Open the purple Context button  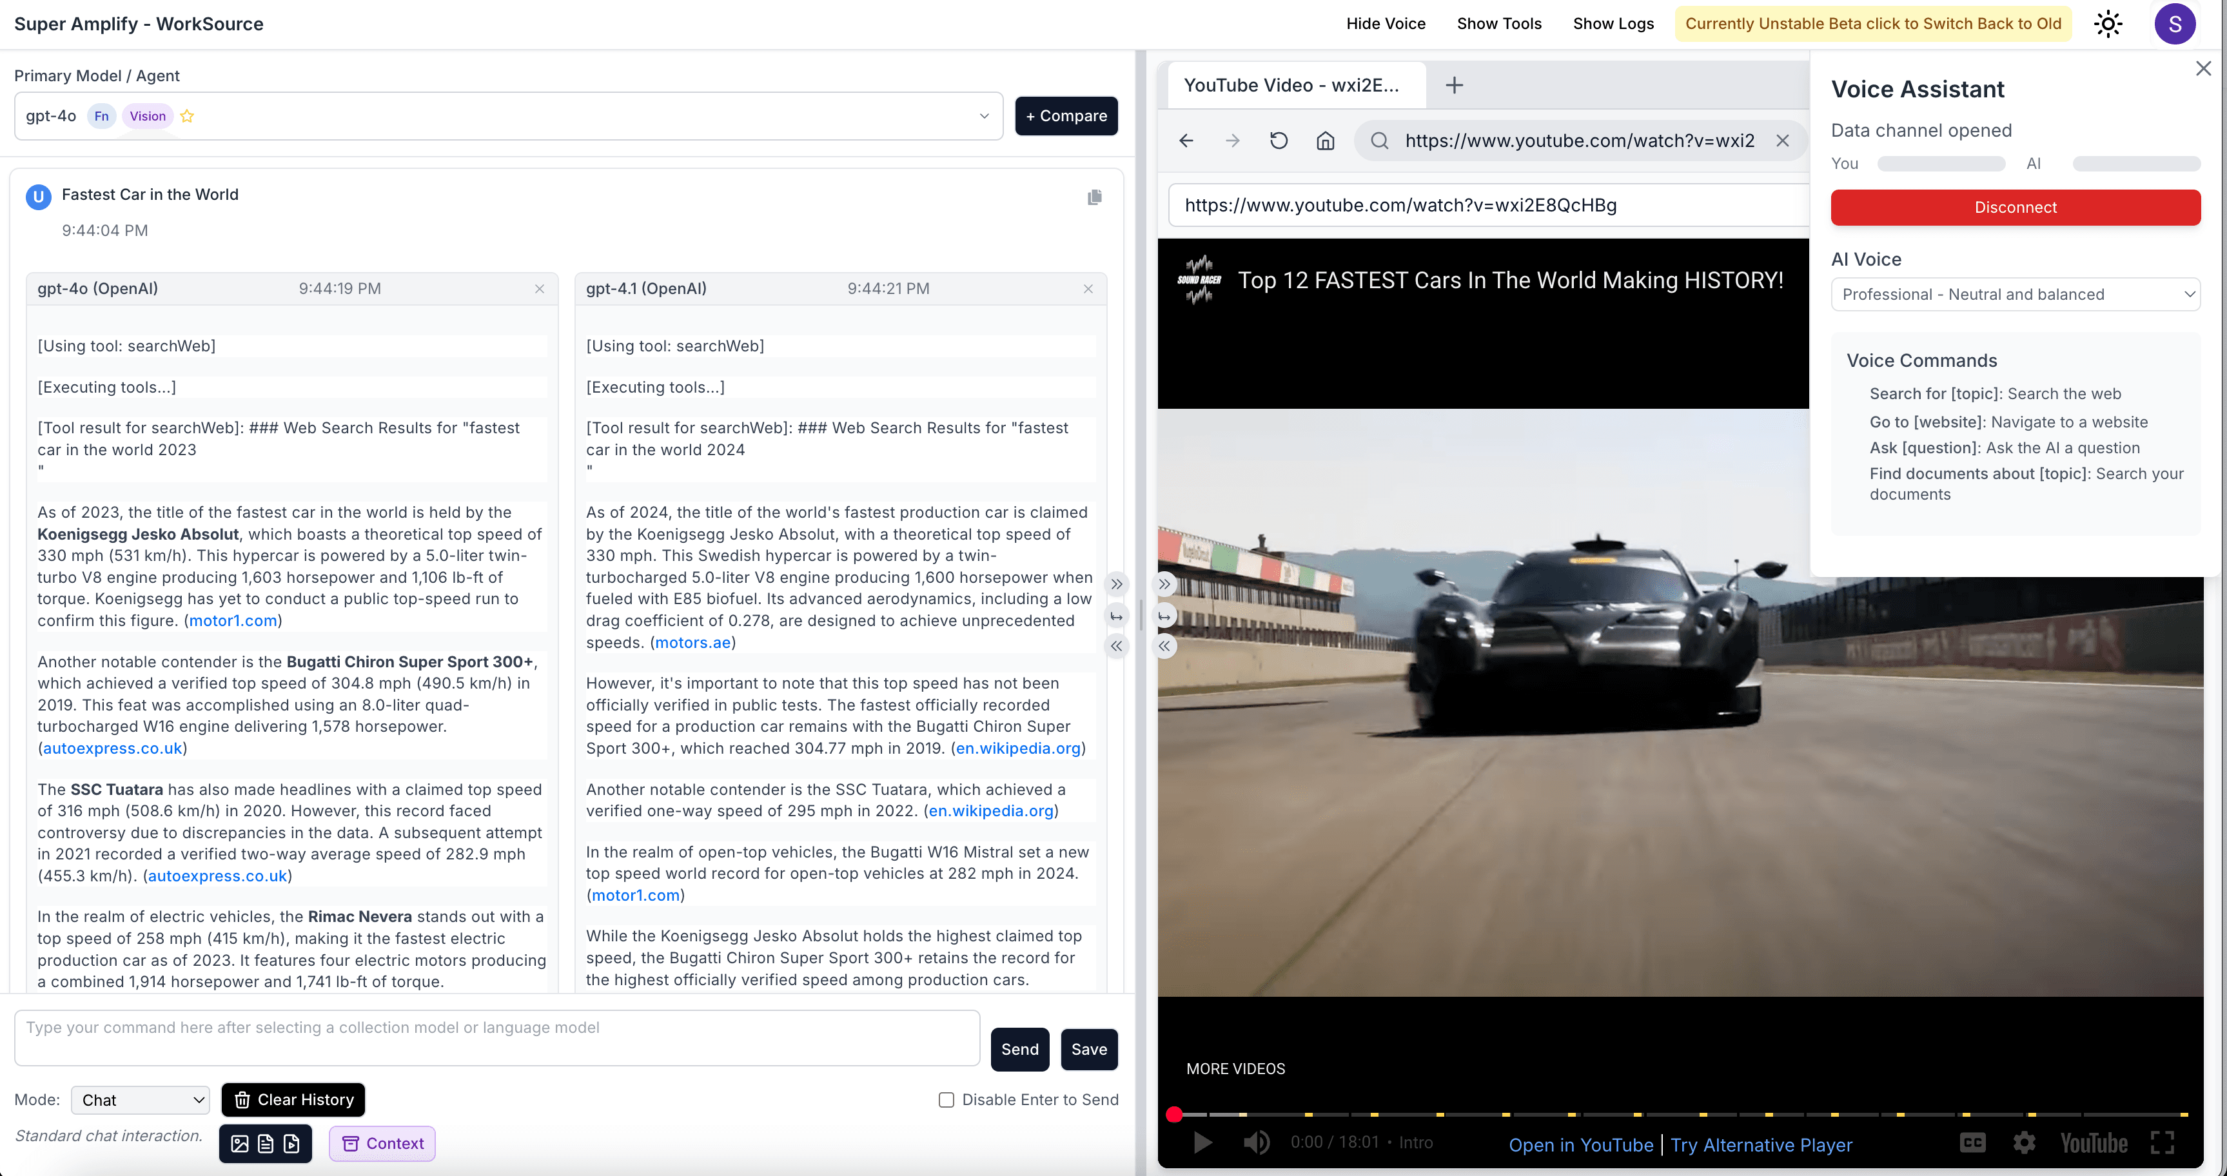(382, 1144)
